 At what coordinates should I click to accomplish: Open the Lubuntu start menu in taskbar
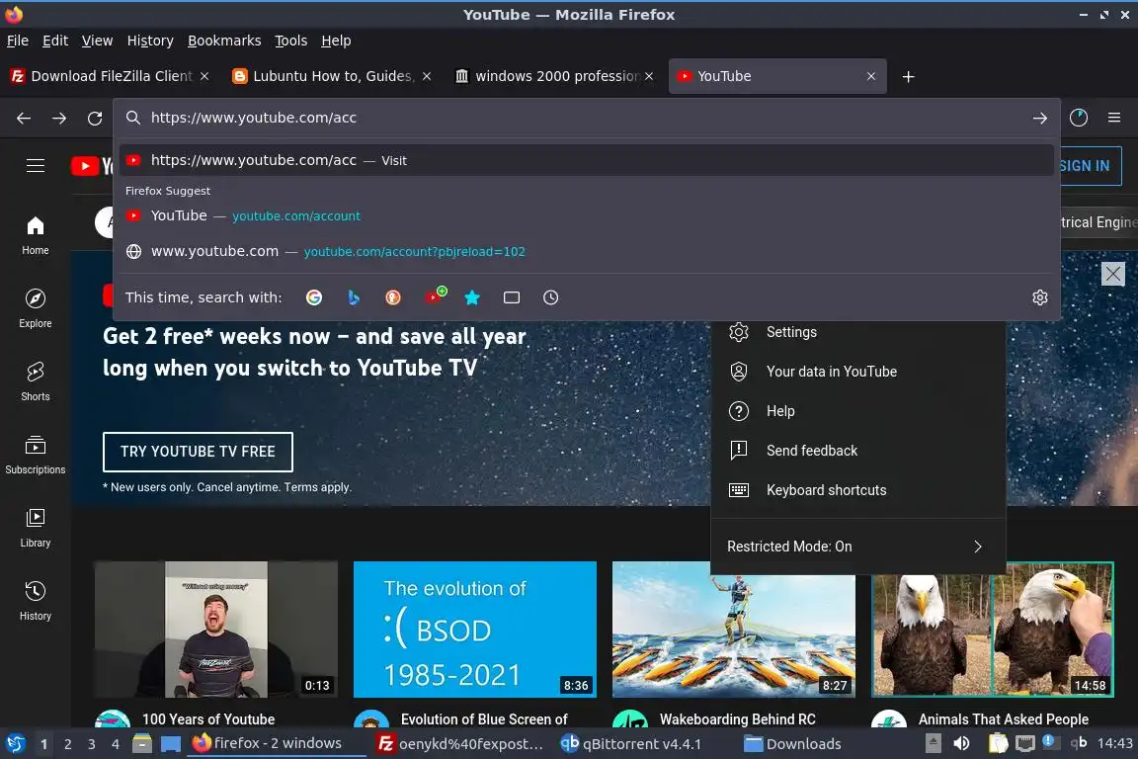pos(15,744)
